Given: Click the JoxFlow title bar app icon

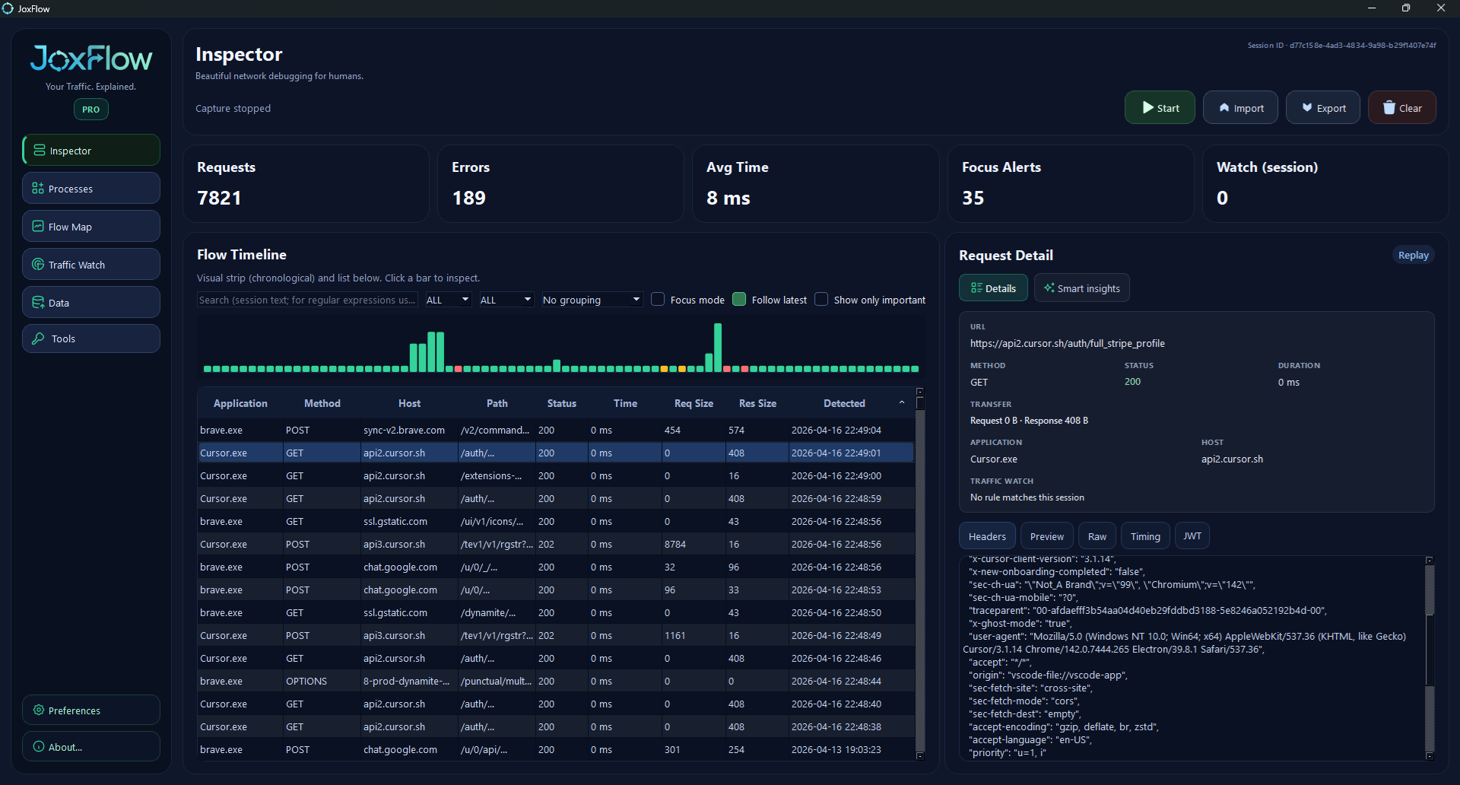Looking at the screenshot, I should click(x=8, y=8).
